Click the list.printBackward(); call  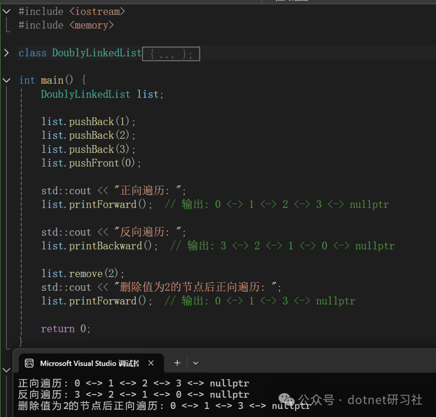click(100, 246)
